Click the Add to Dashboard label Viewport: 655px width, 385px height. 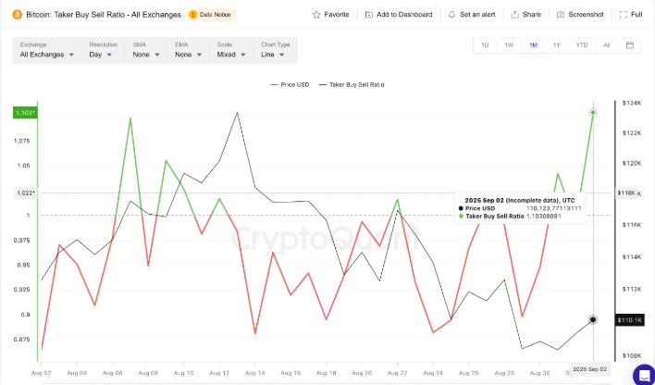tap(404, 15)
